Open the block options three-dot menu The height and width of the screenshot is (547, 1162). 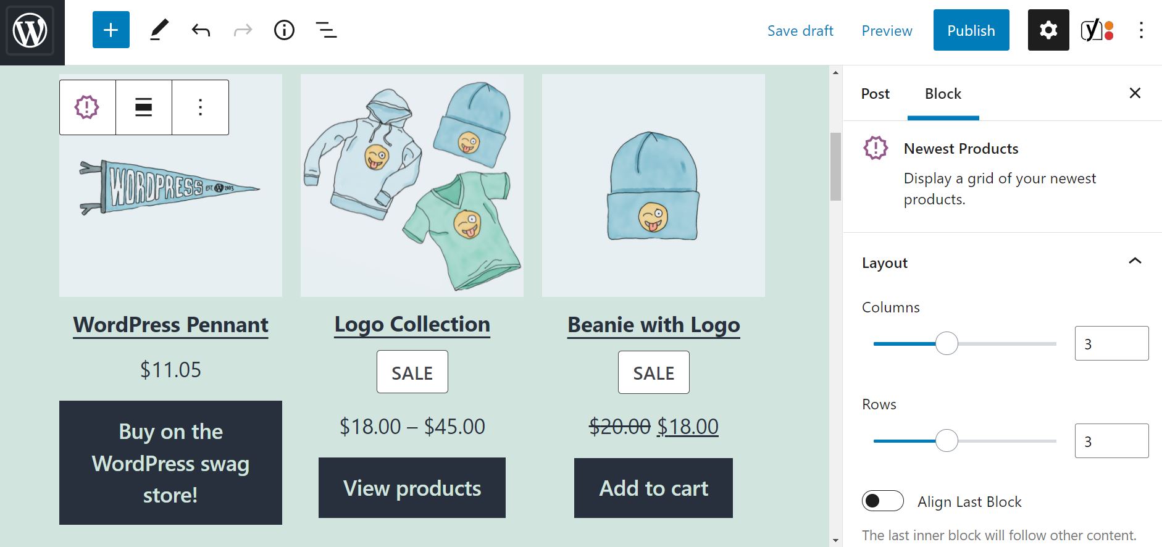[199, 107]
